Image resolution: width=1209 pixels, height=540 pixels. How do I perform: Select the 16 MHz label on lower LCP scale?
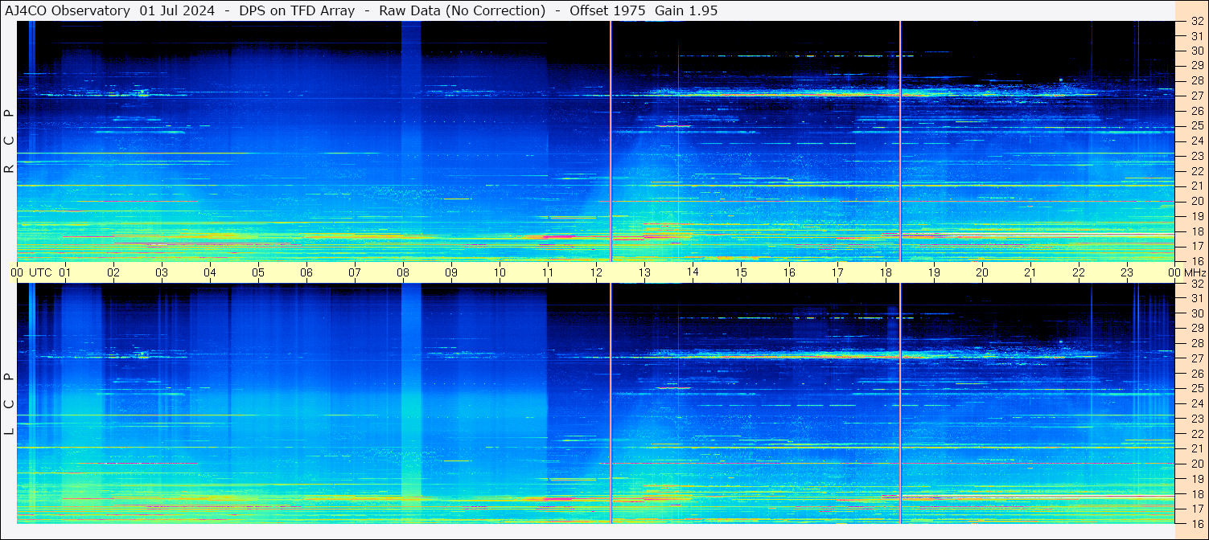1196,522
